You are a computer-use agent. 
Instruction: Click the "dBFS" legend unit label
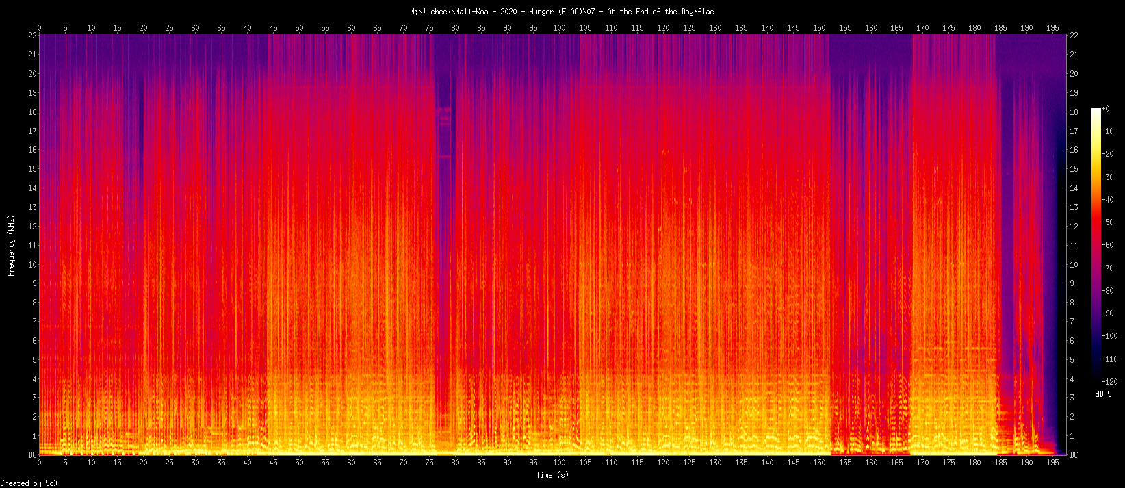(1103, 394)
